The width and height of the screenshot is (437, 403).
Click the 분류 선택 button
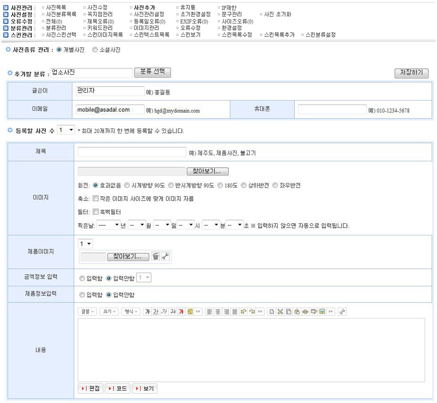pyautogui.click(x=152, y=72)
